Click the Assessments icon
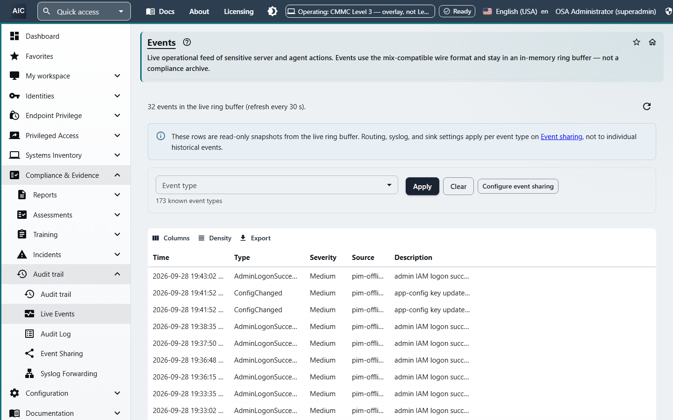The width and height of the screenshot is (673, 420). (x=22, y=215)
